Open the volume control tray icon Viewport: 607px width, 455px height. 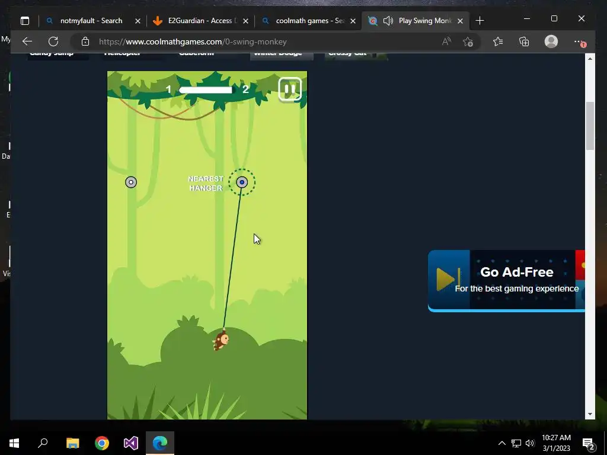530,443
